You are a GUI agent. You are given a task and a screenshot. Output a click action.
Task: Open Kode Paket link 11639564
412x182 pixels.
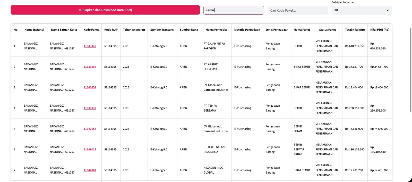[90, 67]
